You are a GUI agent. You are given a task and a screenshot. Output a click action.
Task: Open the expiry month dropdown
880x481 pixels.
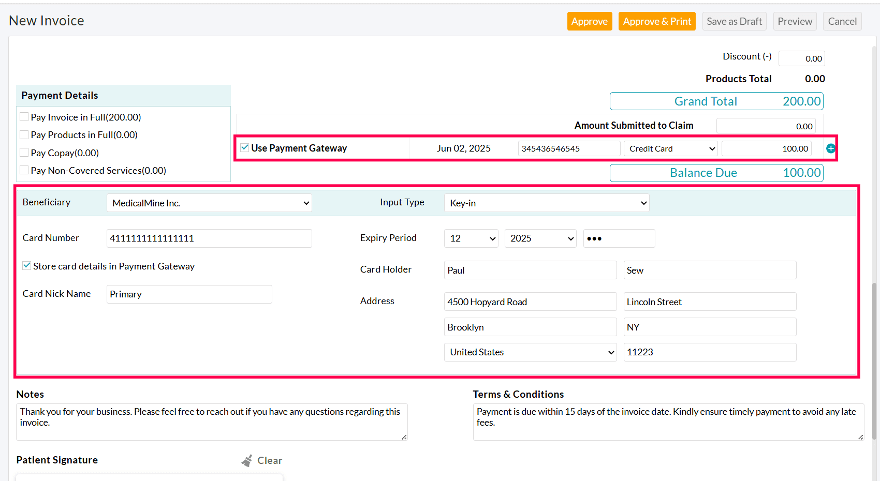coord(471,238)
